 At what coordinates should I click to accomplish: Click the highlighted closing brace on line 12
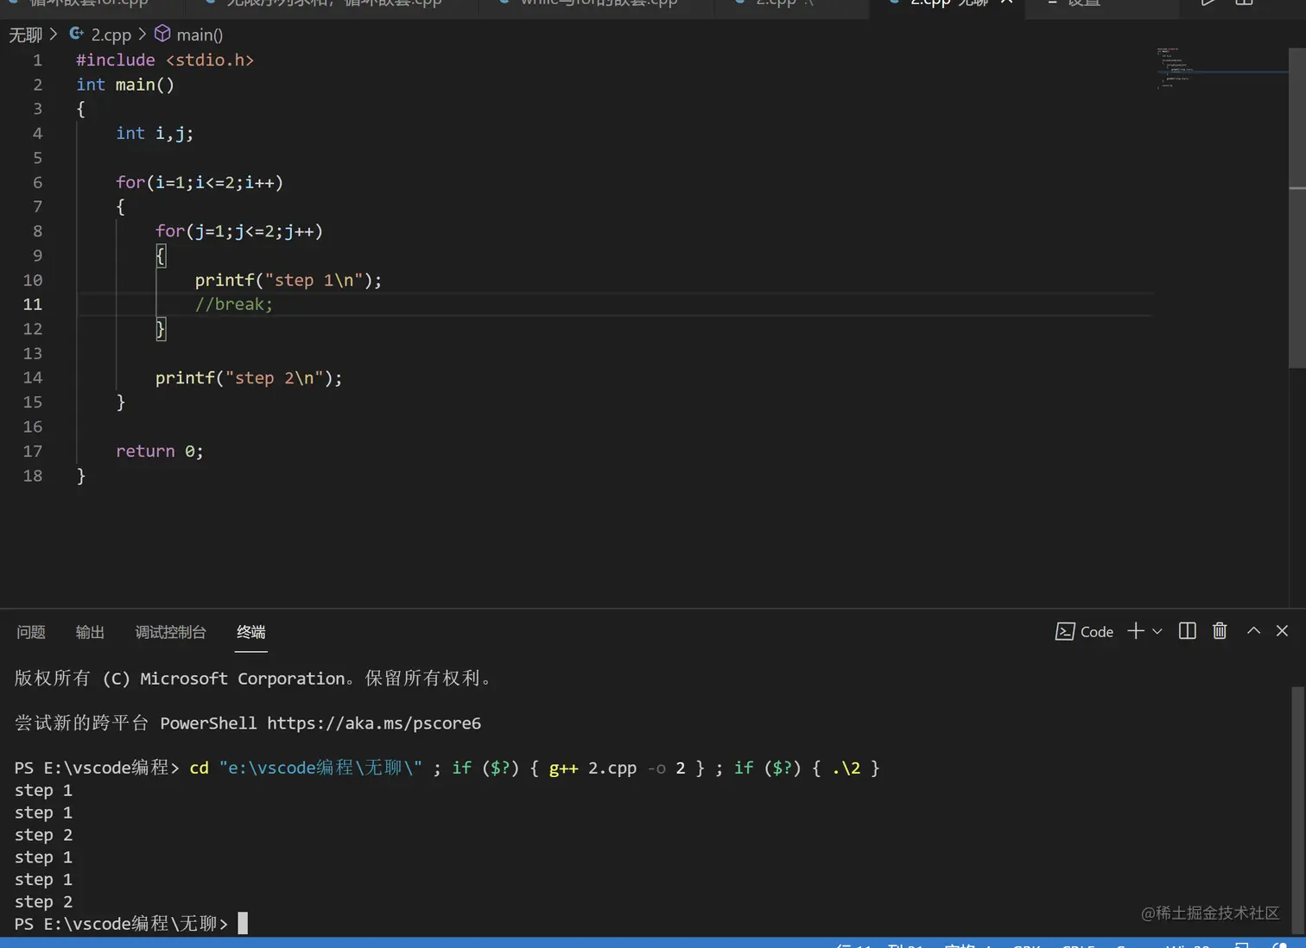161,329
